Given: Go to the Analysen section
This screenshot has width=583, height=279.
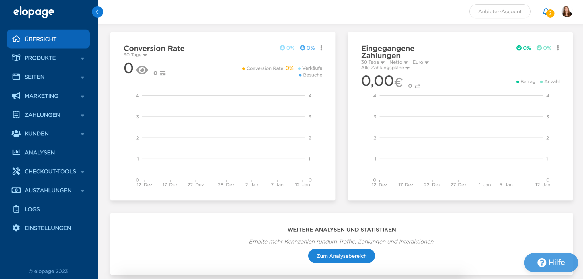Looking at the screenshot, I should coord(40,152).
